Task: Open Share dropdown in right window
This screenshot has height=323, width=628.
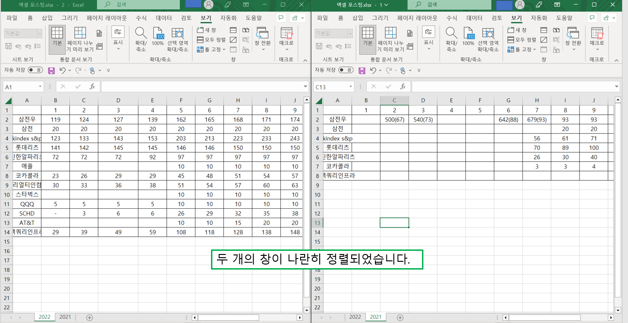Action: point(608,18)
